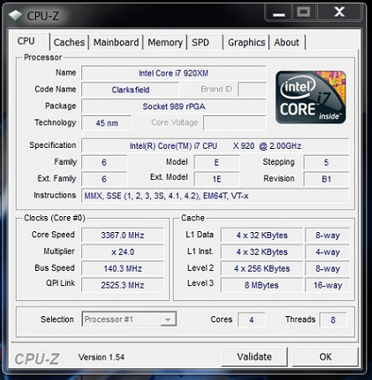
Task: Click the L1 Data value 4 x 32 KBytes
Action: [262, 235]
